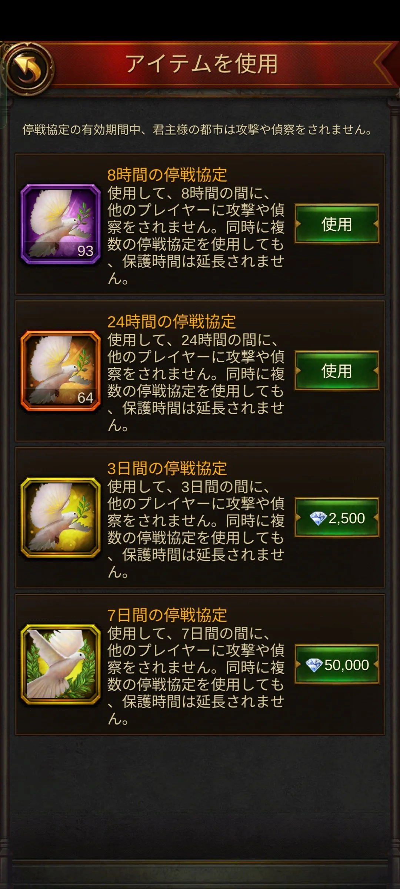The height and width of the screenshot is (889, 400).
Task: Click the アイテムを使用 header title
Action: point(202,64)
